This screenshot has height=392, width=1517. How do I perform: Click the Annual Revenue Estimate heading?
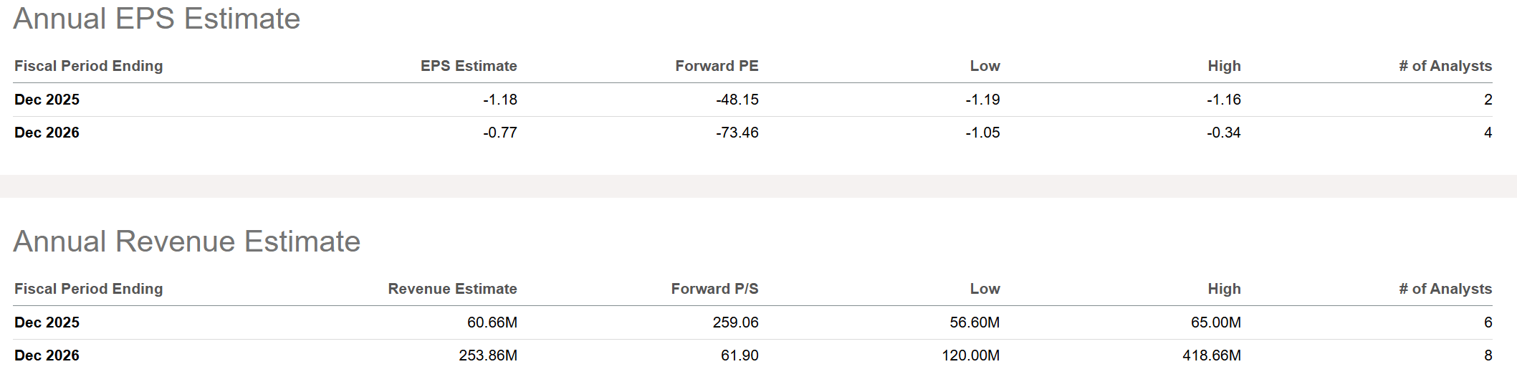pyautogui.click(x=186, y=242)
